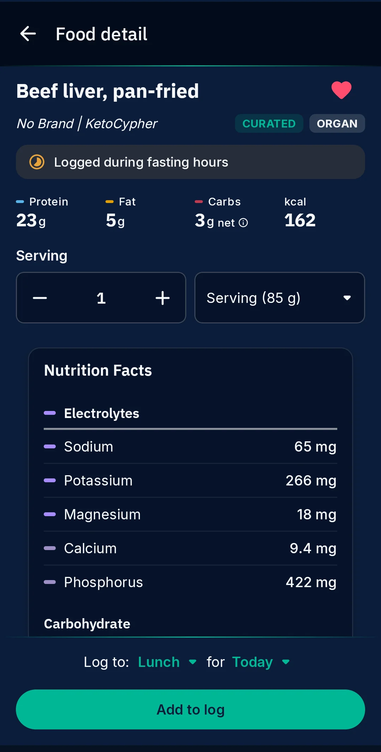Open the Today date dropdown
Image resolution: width=381 pixels, height=752 pixels.
(x=261, y=662)
